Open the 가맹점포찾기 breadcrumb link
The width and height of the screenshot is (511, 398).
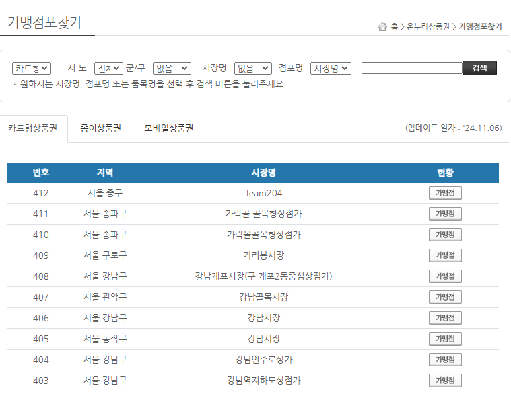[x=480, y=26]
